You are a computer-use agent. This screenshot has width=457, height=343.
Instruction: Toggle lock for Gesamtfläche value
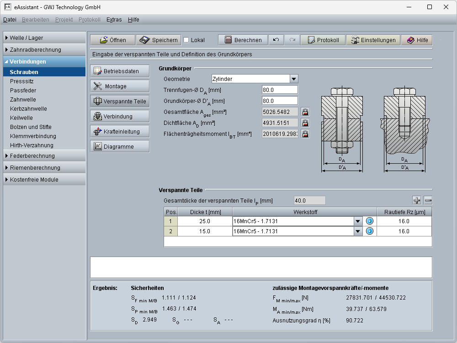coord(305,112)
